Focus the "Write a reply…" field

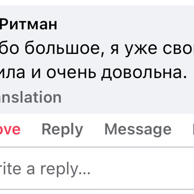[45, 169]
